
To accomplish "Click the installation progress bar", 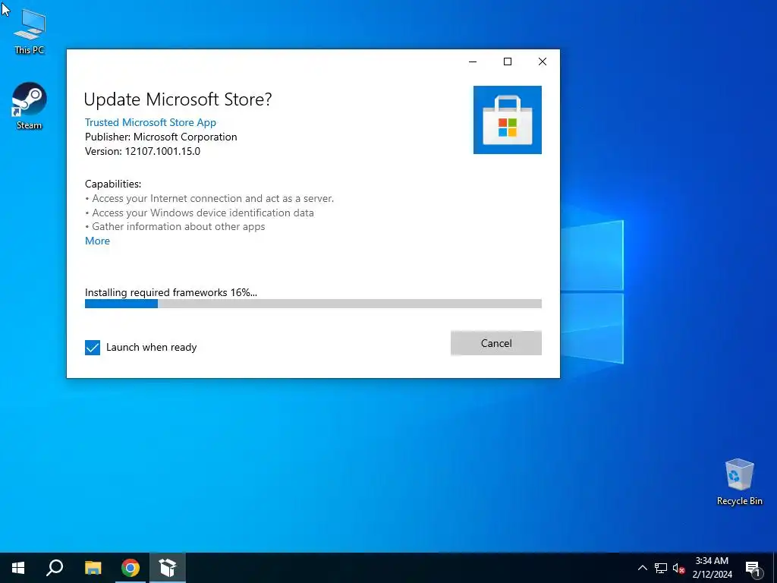I will pos(313,304).
